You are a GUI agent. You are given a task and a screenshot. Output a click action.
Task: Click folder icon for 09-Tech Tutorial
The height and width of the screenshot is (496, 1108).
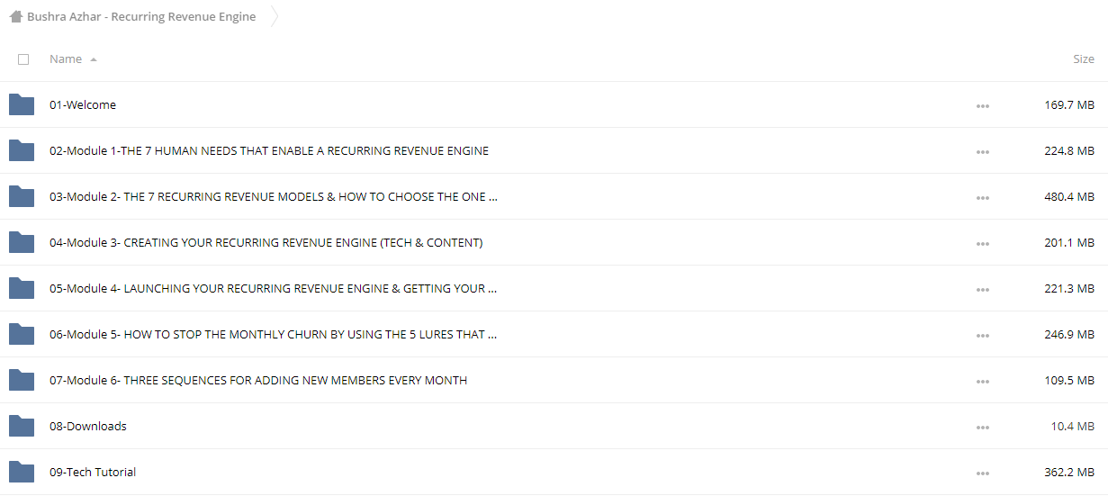[22, 472]
